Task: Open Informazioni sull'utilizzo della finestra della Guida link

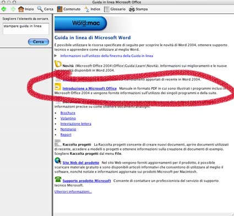Action: (x=107, y=56)
